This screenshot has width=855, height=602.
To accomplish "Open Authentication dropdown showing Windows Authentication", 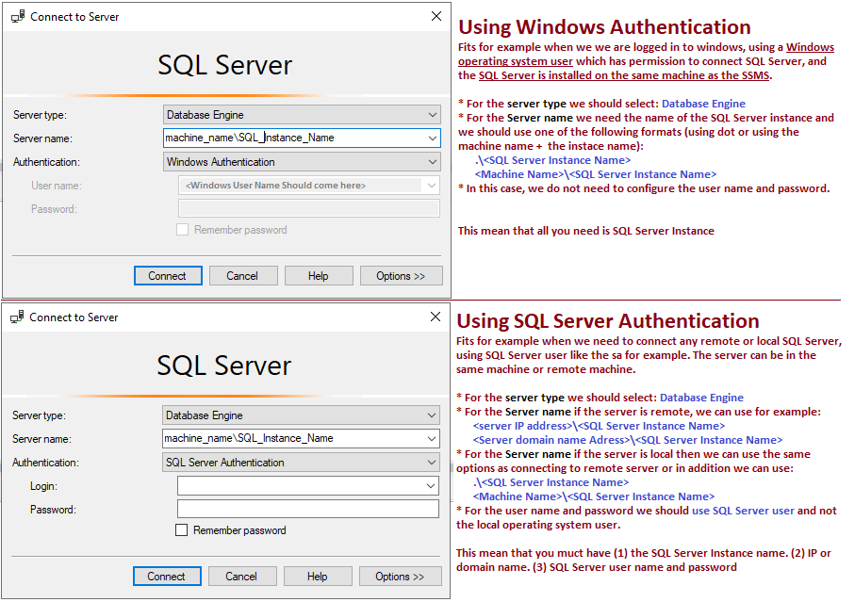I will (x=302, y=162).
